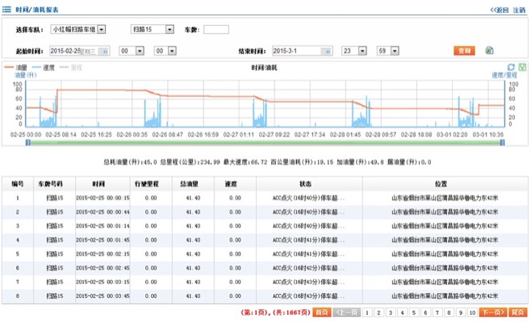Image resolution: width=531 pixels, height=322 pixels.
Task: Go to page 1
Action: click(367, 312)
